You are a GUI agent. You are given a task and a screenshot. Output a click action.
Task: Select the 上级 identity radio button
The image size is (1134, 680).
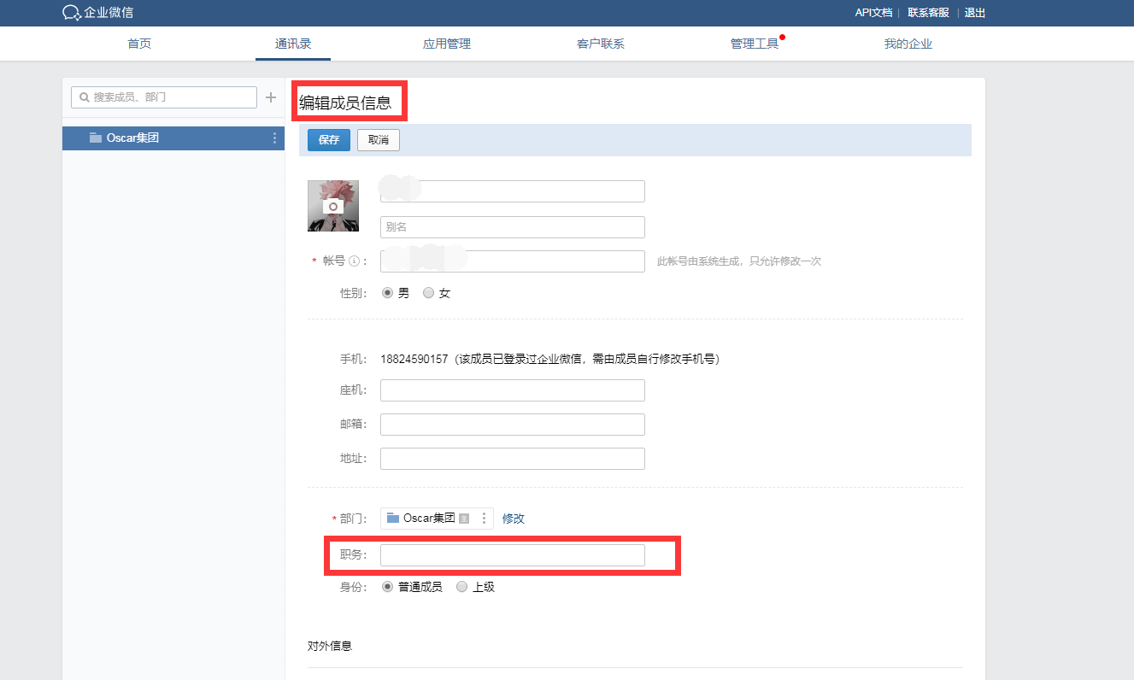462,587
